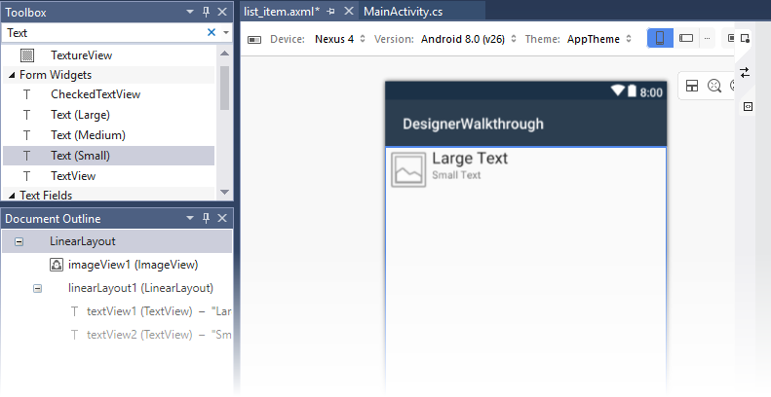Click the CheckedTextView T icon
Screen dimensions: 771x397
click(x=27, y=94)
